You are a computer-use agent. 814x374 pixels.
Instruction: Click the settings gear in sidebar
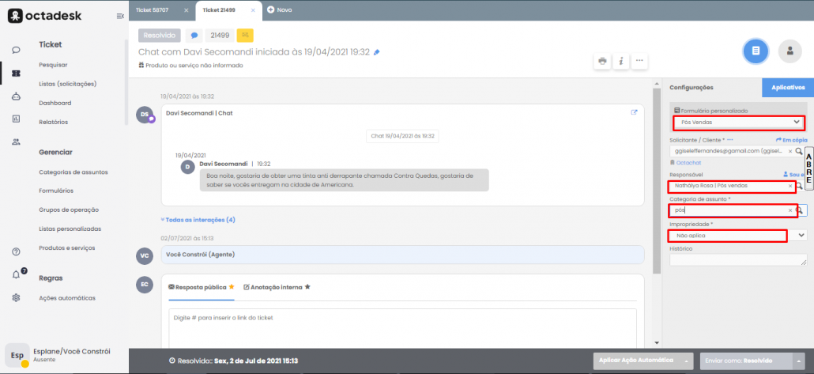tap(16, 297)
